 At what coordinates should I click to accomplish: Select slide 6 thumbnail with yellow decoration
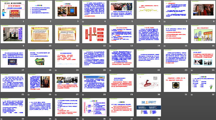tap(149, 10)
